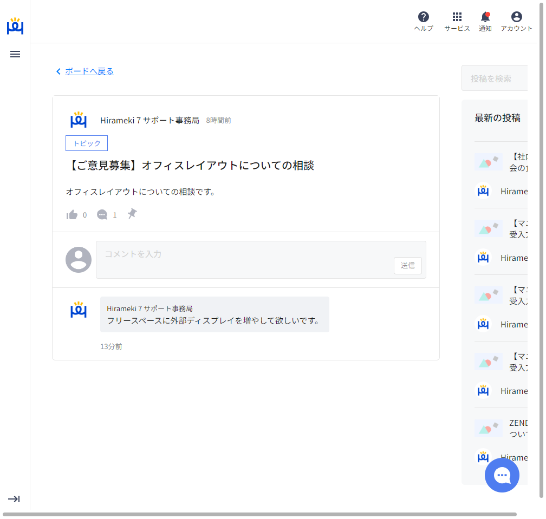Screen dimensions: 546x519
Task: Click the 投稿を検索 search box
Action: pyautogui.click(x=494, y=78)
